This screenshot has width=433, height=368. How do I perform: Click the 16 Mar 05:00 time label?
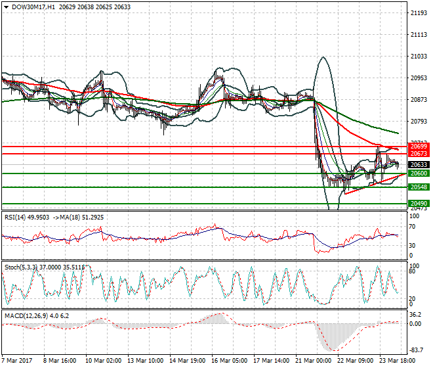(x=229, y=361)
